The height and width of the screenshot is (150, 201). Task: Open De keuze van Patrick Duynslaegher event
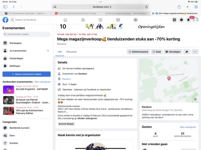tap(26, 100)
